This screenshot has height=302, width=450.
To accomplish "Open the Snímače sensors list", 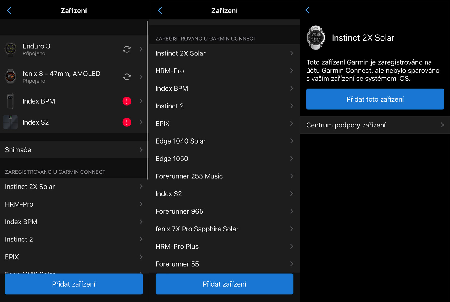I will (x=73, y=150).
